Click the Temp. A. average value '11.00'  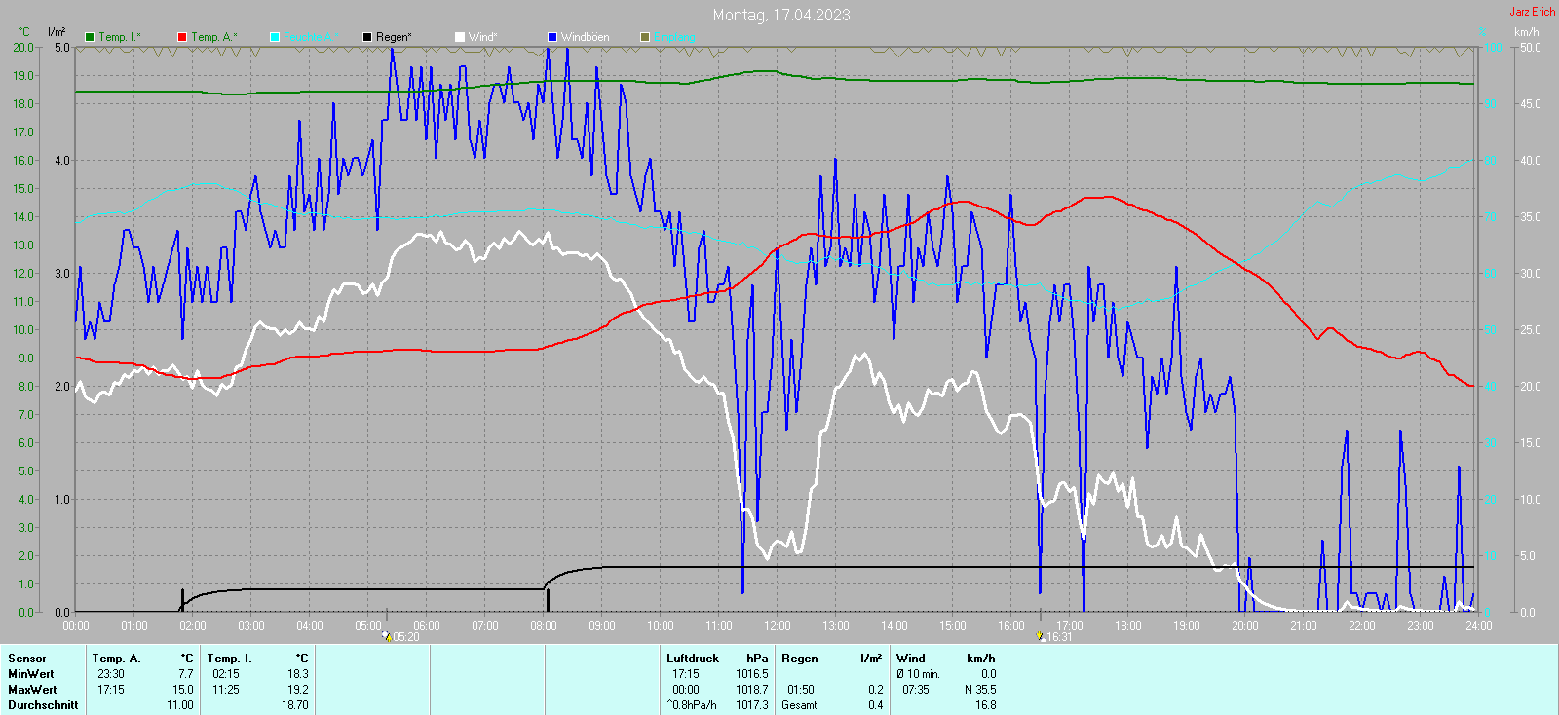point(180,705)
